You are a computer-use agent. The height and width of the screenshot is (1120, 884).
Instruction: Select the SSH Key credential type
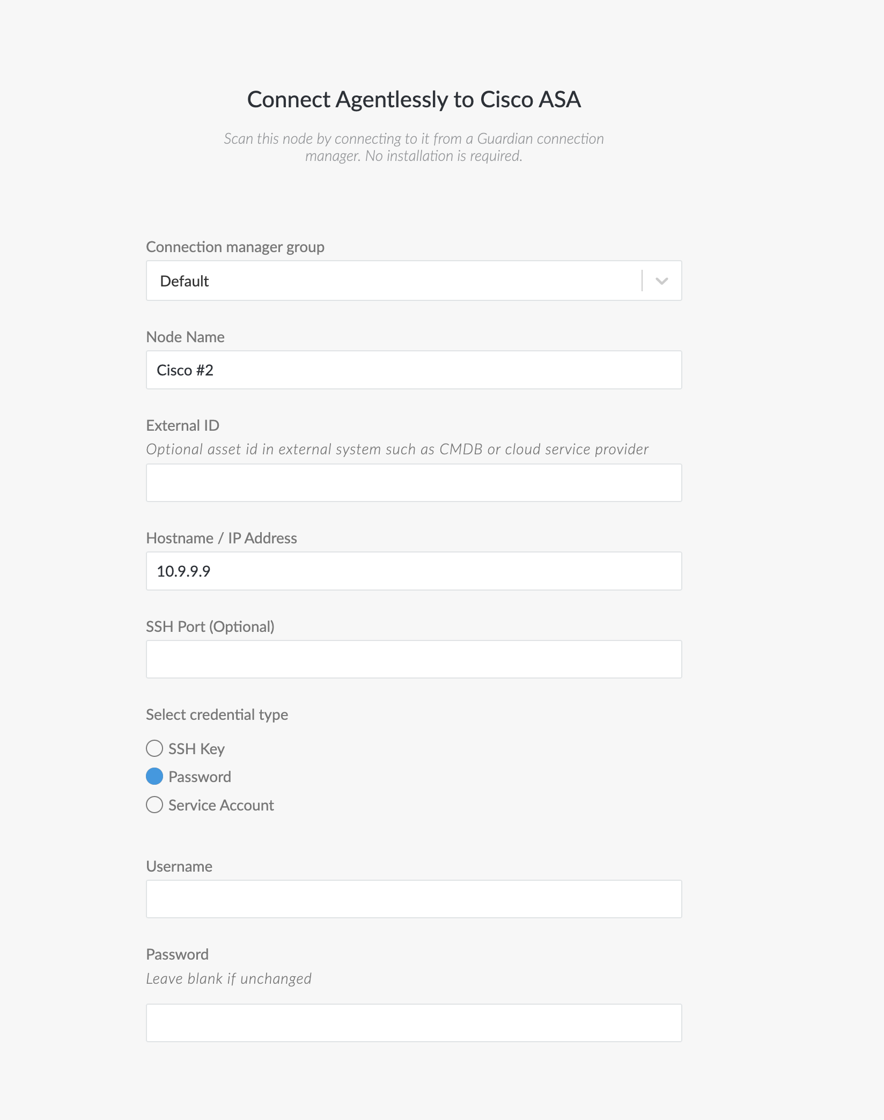coord(154,748)
